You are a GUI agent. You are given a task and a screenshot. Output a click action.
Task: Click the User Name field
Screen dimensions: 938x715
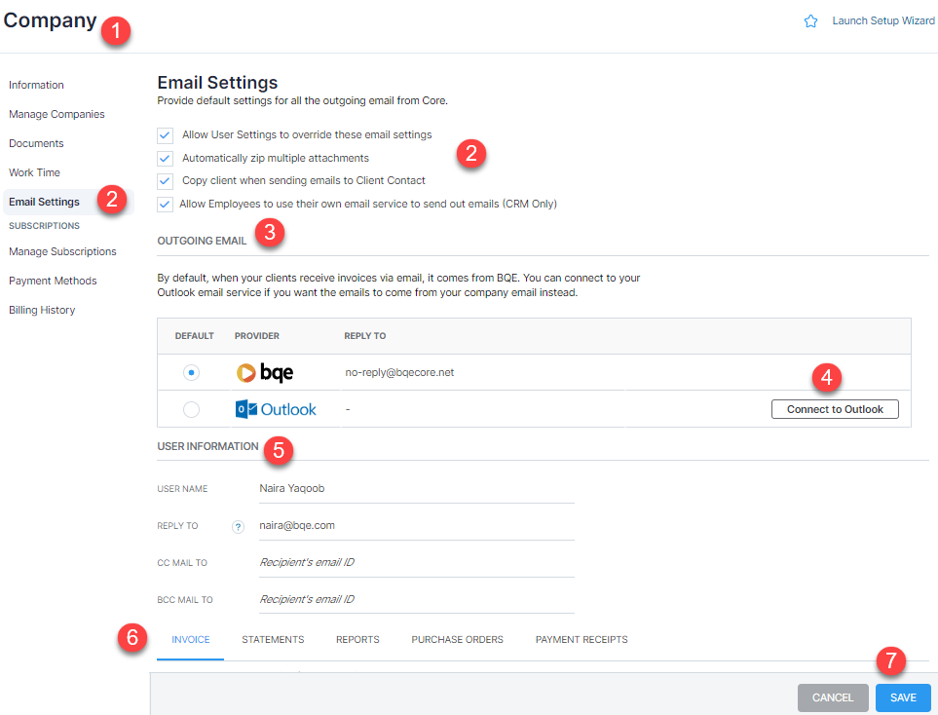click(x=416, y=489)
